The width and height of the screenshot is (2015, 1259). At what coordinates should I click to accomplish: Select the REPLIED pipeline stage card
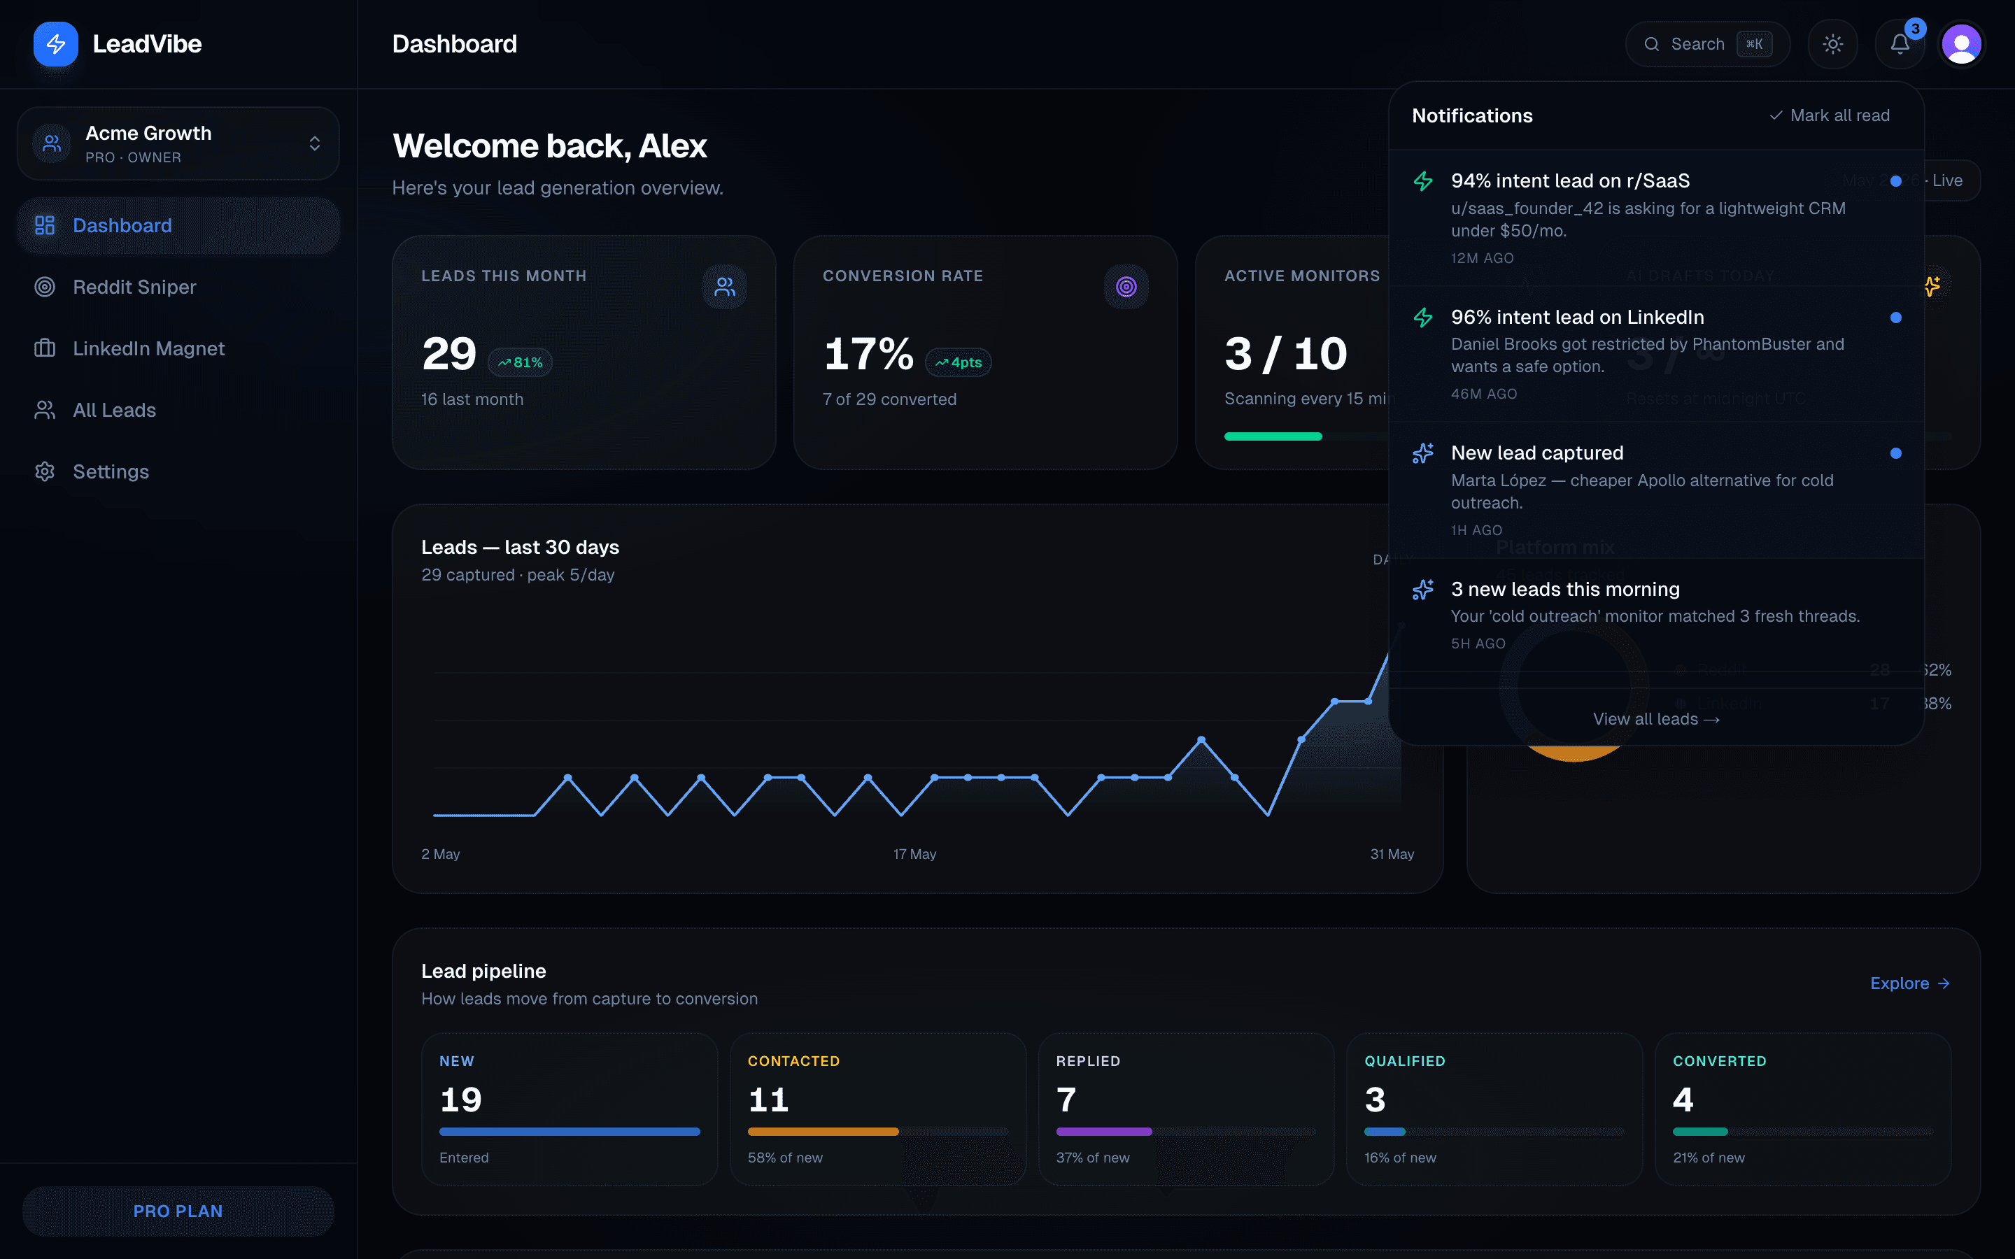tap(1186, 1109)
